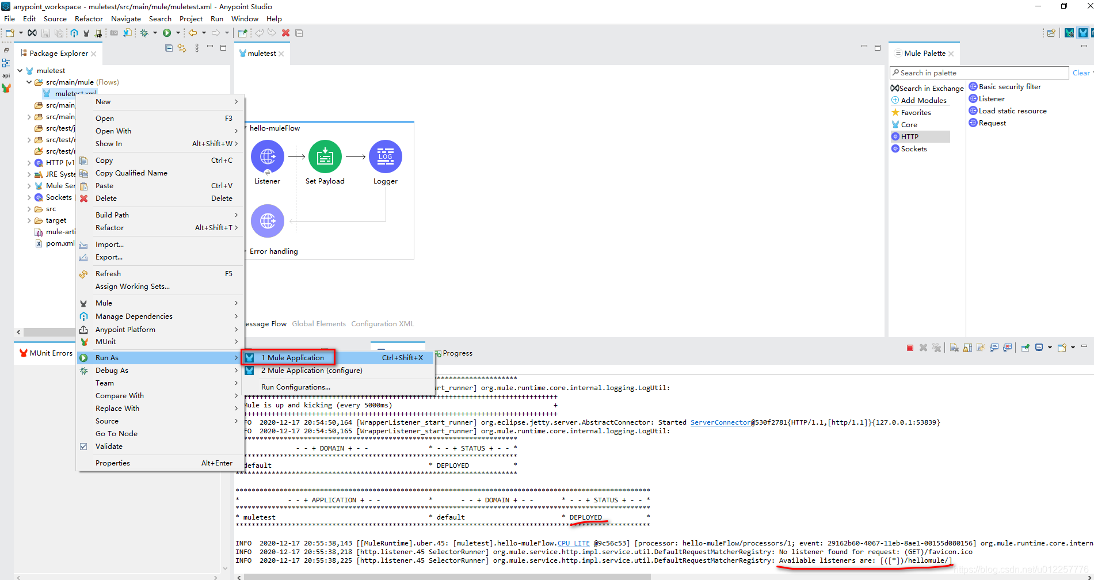This screenshot has width=1094, height=580.
Task: Open the Run menu in the menu bar
Action: pyautogui.click(x=217, y=19)
